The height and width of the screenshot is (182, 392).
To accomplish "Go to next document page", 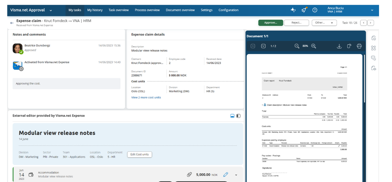I will [263, 46].
